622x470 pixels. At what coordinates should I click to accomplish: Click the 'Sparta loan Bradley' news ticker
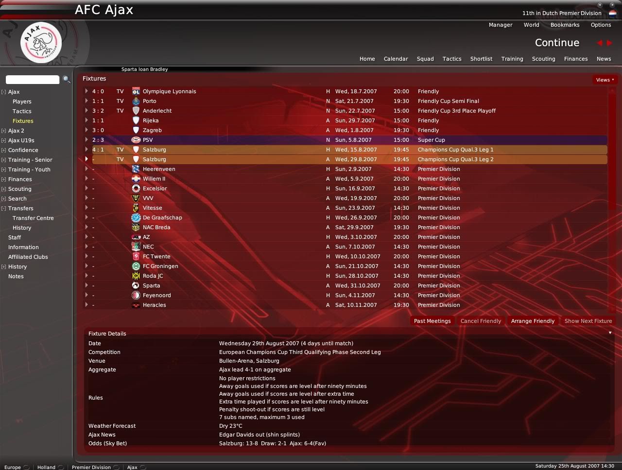click(144, 69)
